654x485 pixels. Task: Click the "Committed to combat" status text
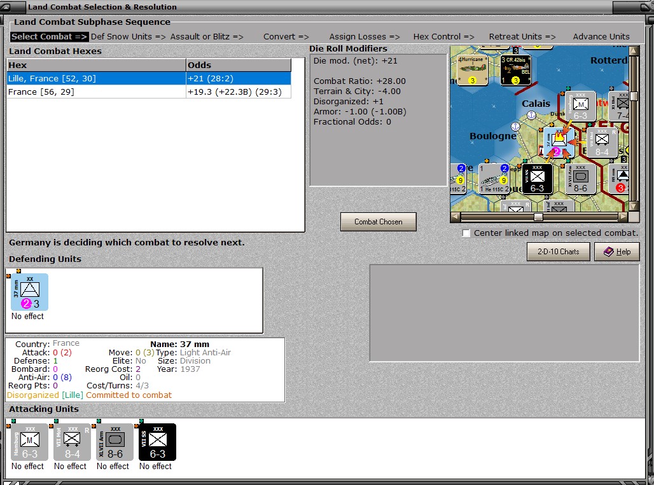129,395
